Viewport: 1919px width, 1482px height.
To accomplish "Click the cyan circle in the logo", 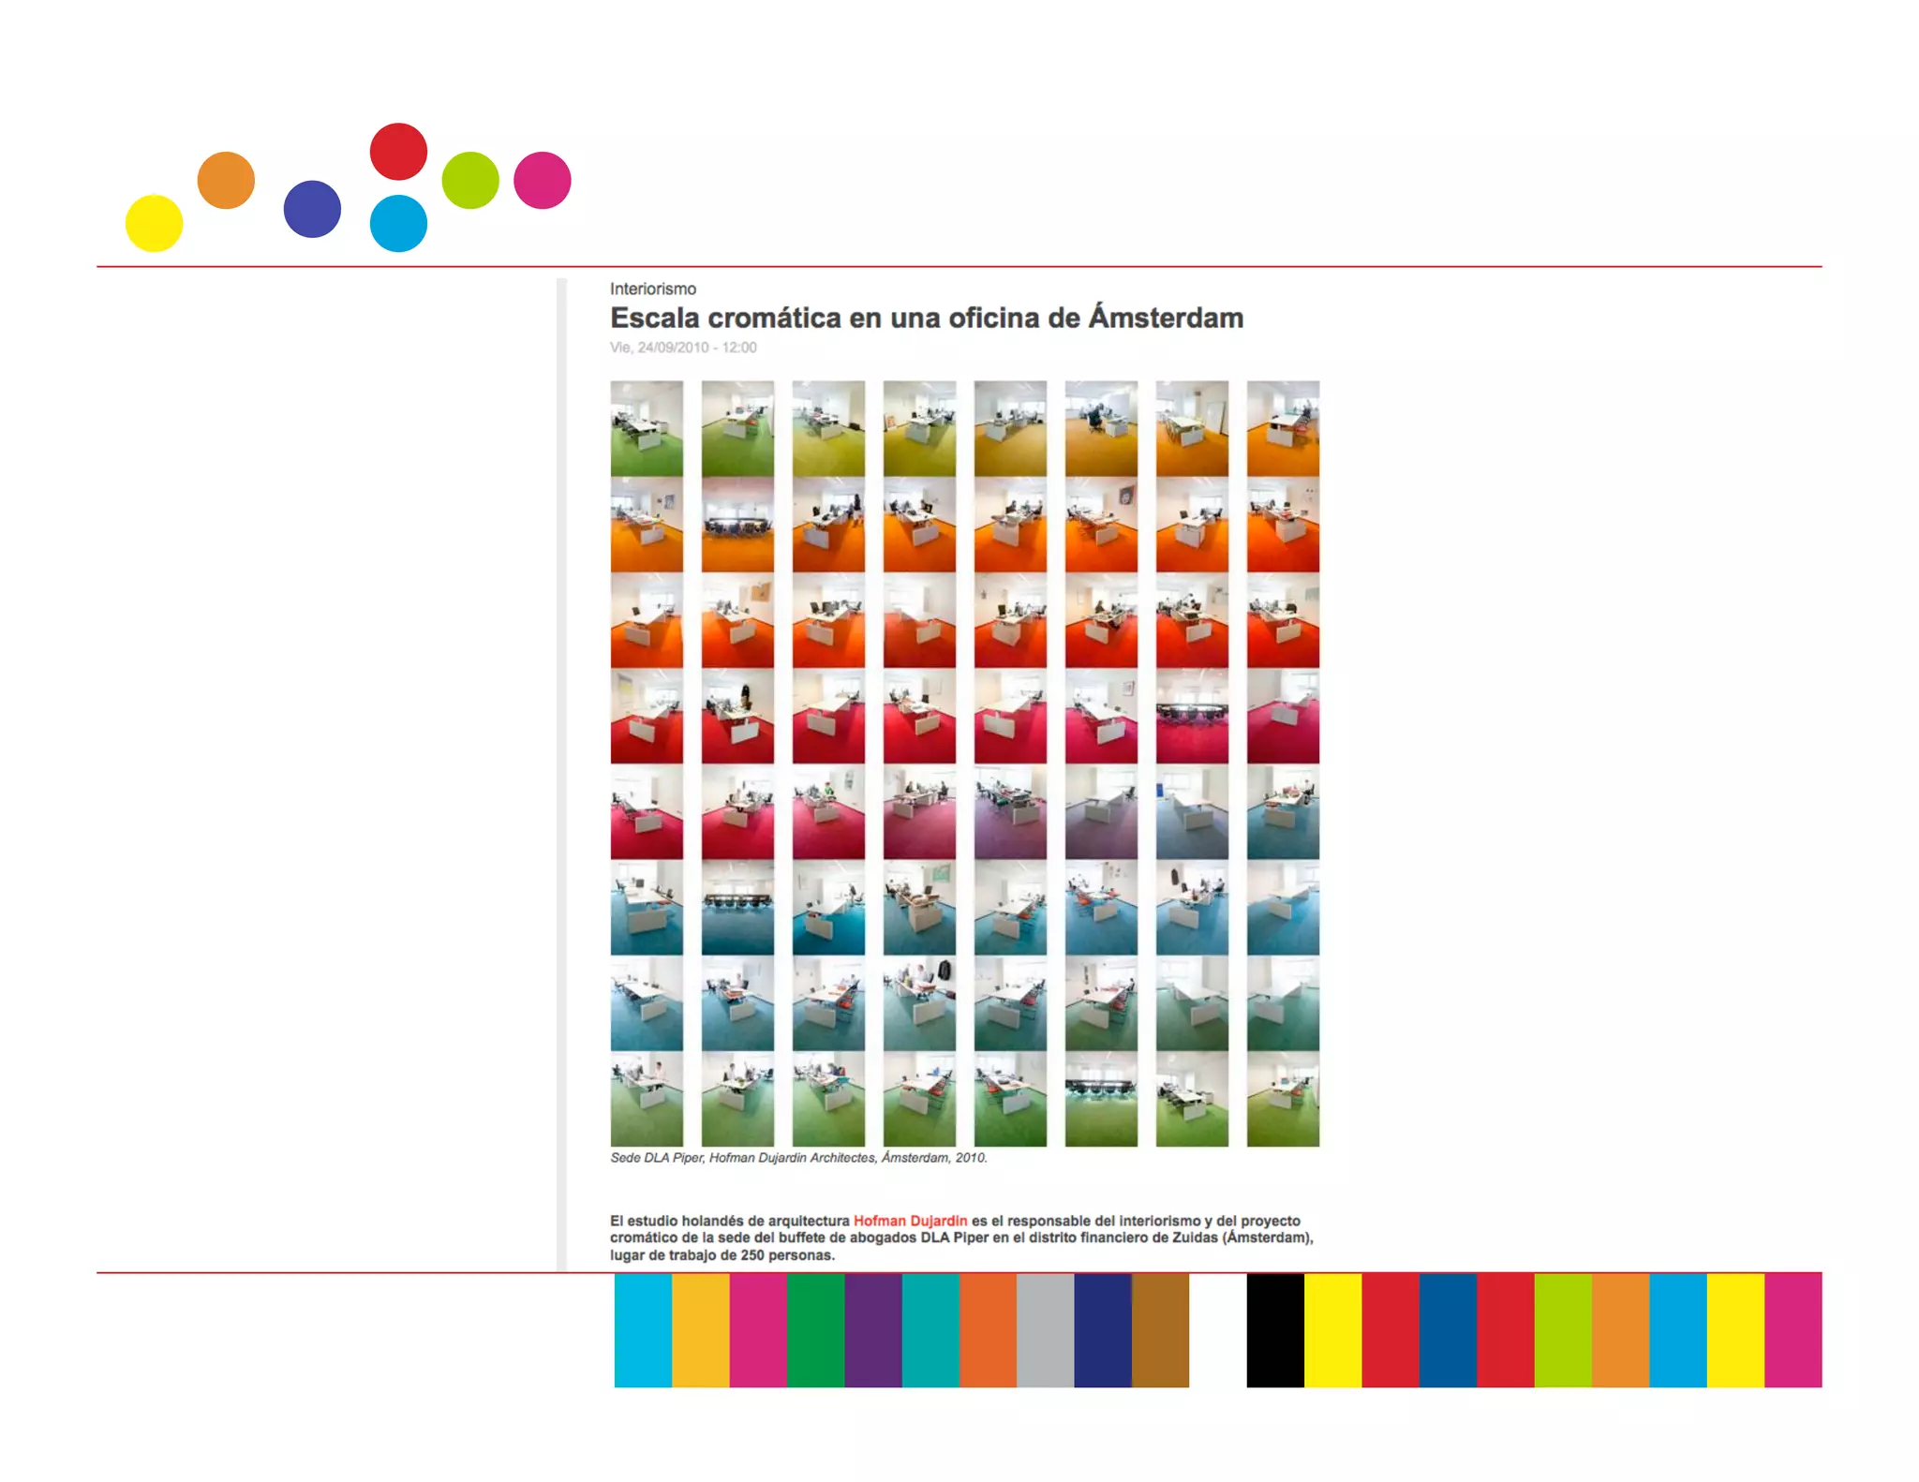I will click(x=398, y=223).
